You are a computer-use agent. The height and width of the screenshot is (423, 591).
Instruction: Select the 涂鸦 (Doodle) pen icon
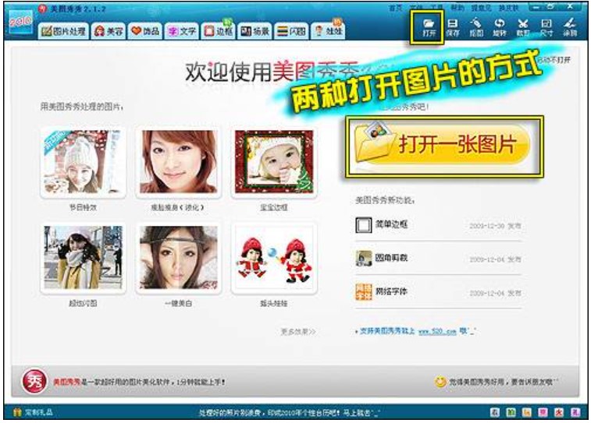(x=570, y=27)
